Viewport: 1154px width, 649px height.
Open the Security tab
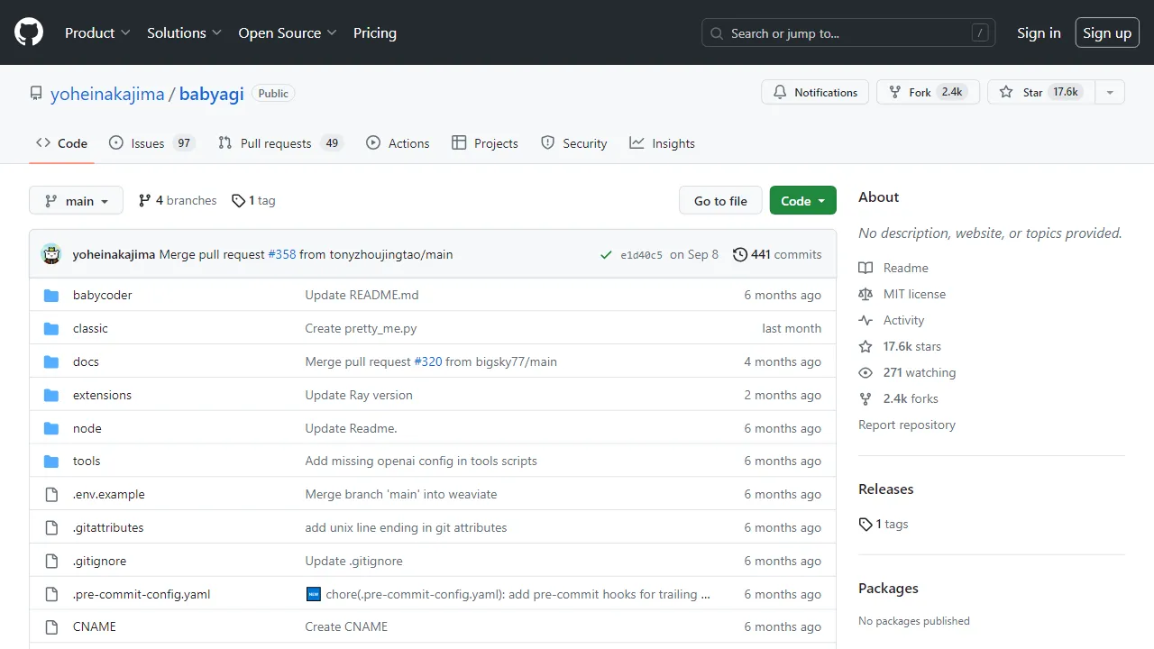[x=574, y=143]
